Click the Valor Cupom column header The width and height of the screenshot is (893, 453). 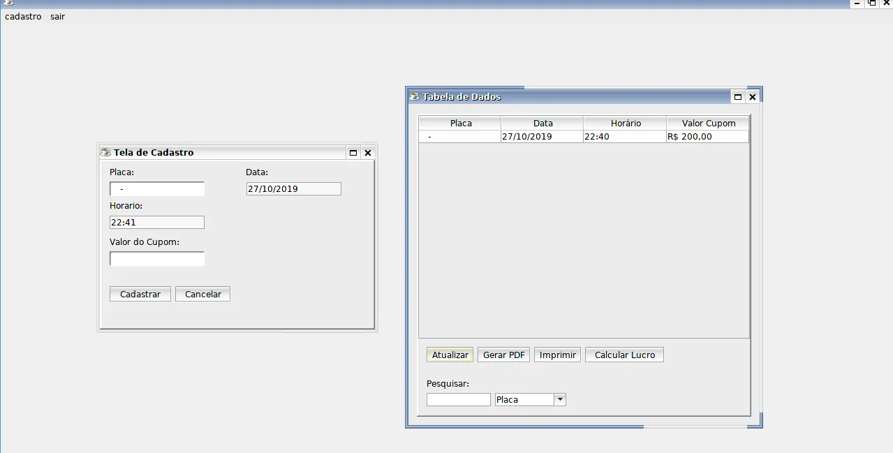[x=708, y=123]
